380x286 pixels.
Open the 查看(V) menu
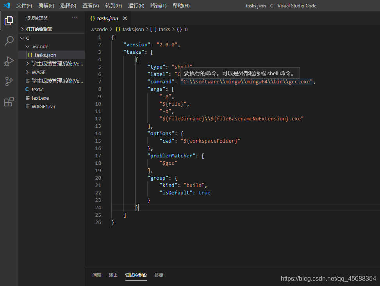[91, 5]
